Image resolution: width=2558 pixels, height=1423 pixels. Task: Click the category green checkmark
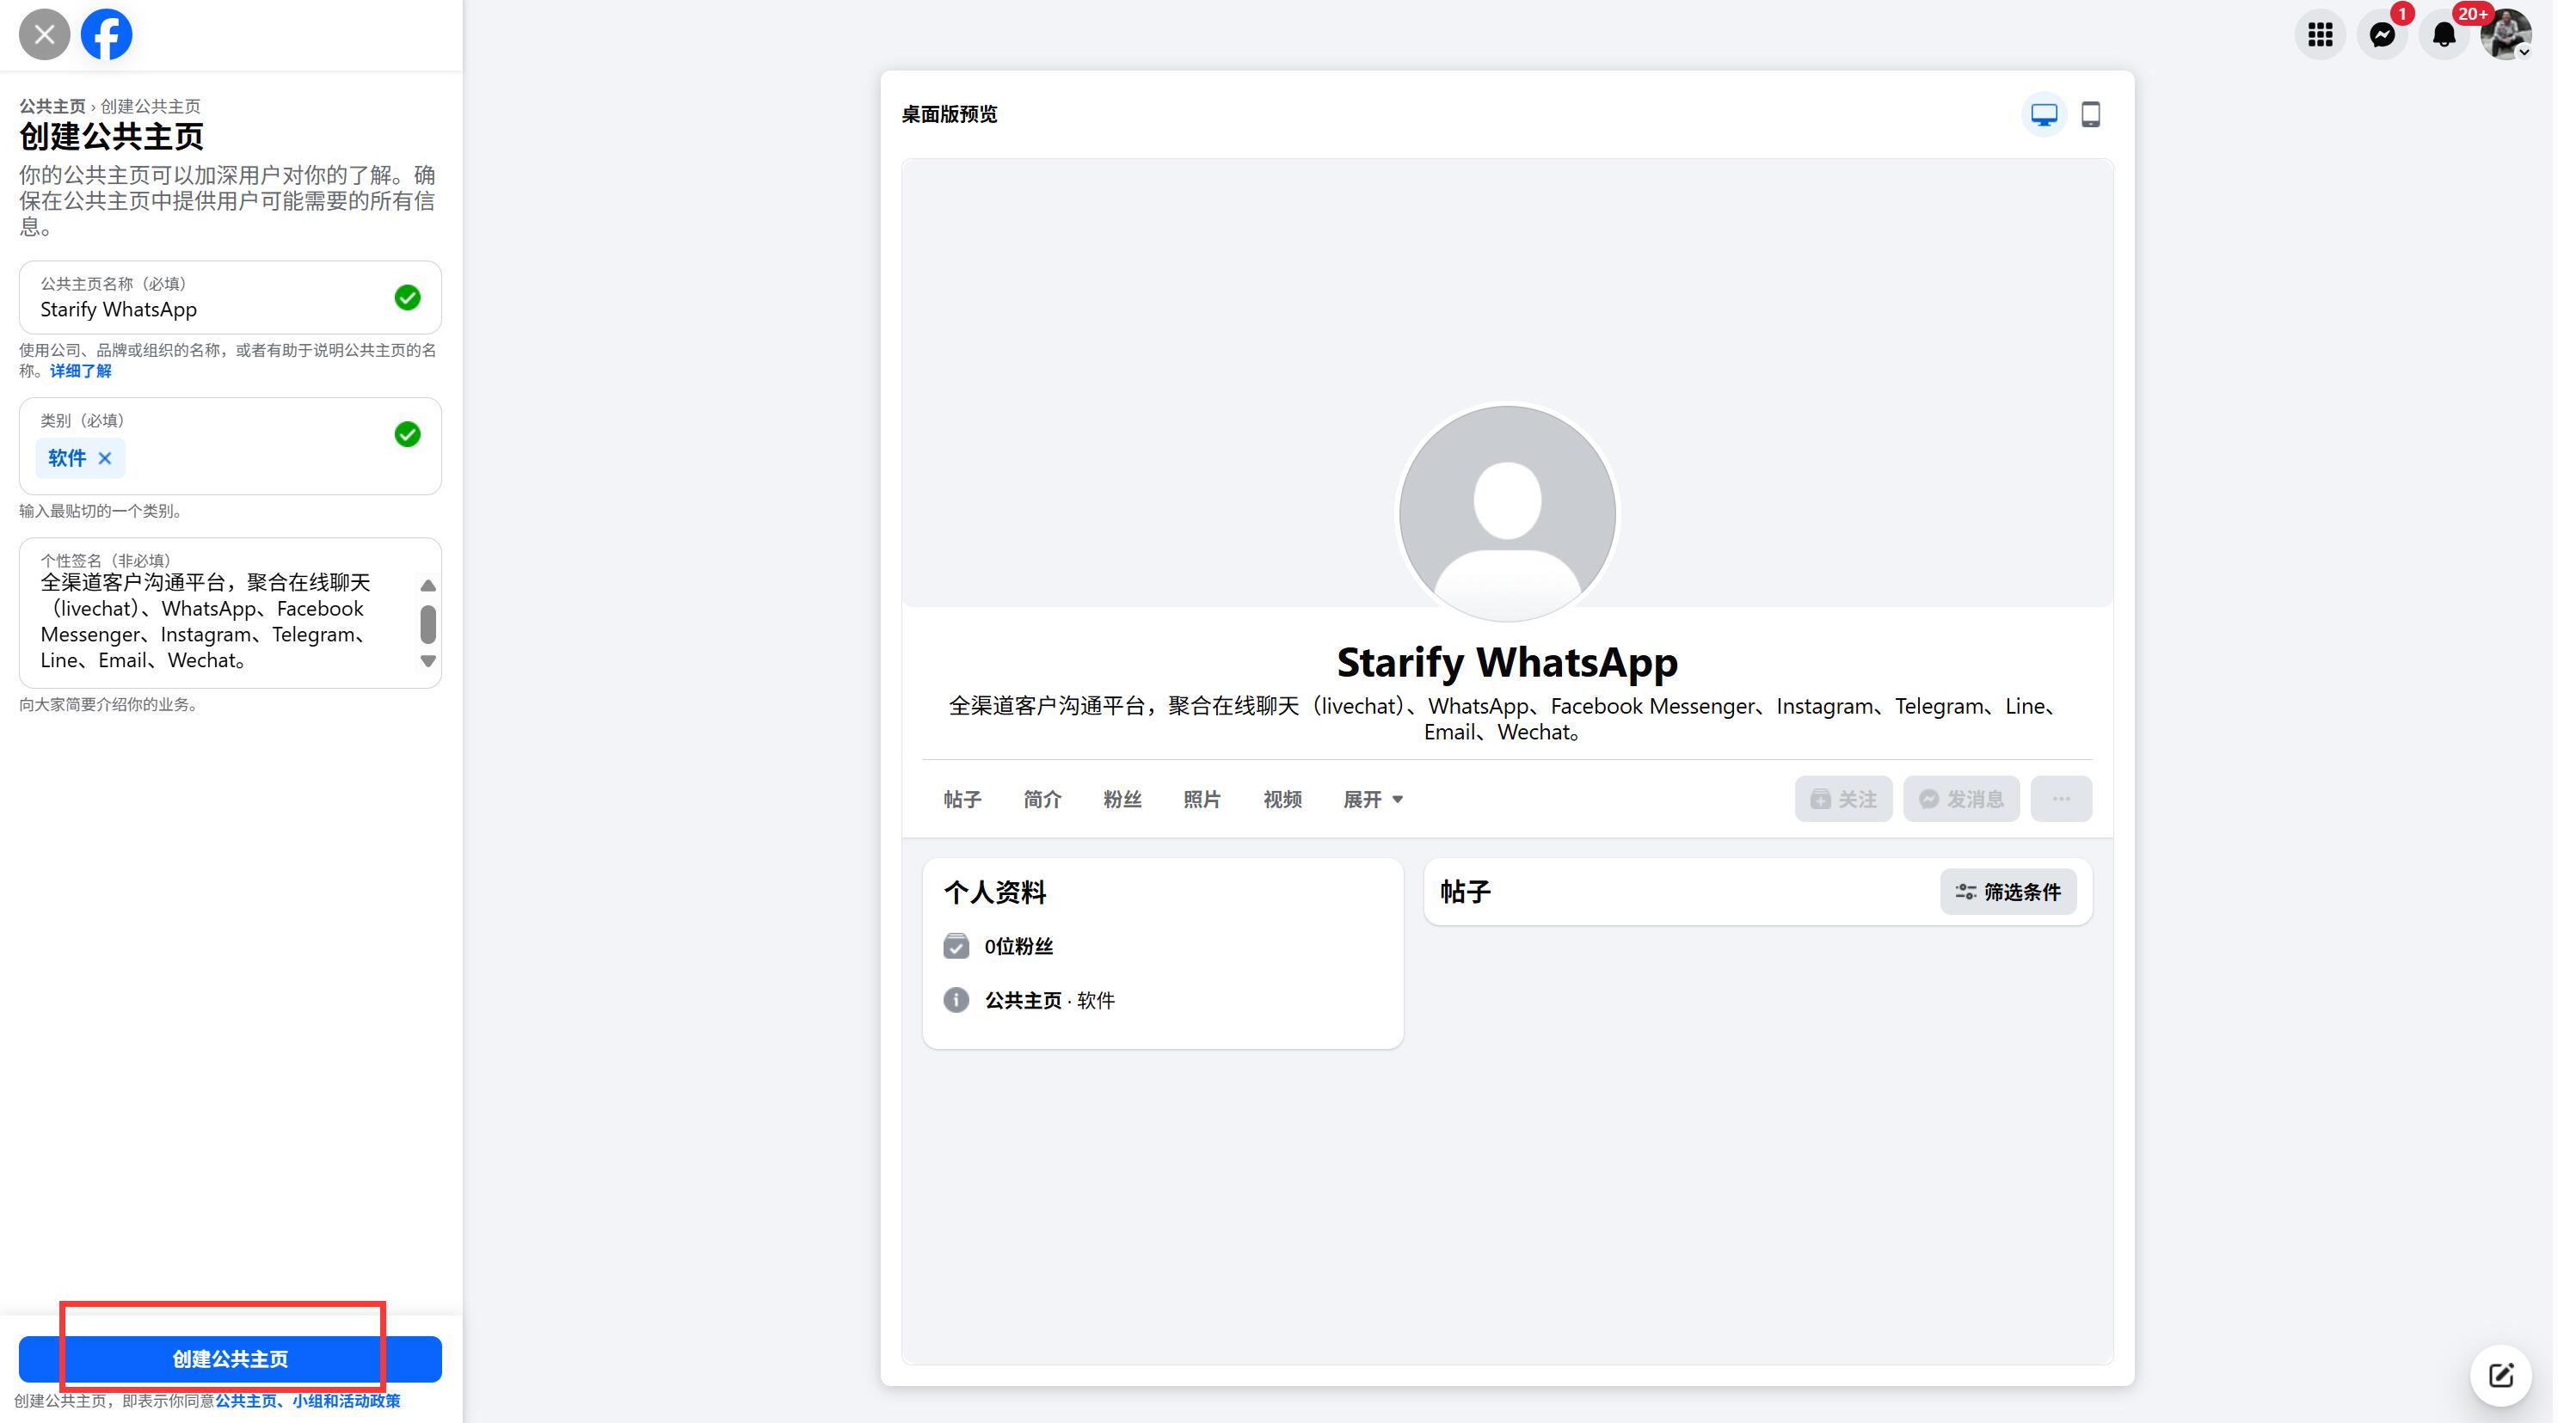point(409,435)
